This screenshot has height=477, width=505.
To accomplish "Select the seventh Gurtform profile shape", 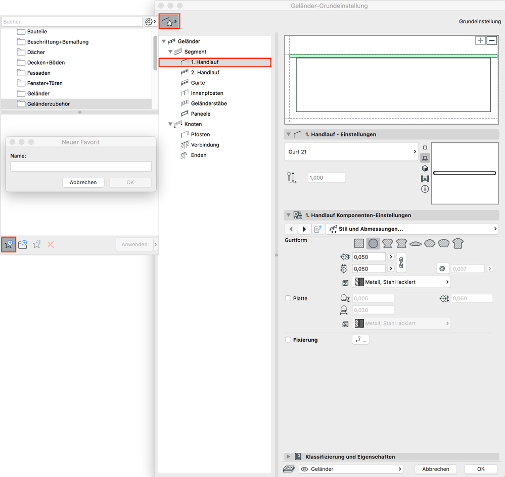I will pyautogui.click(x=444, y=243).
